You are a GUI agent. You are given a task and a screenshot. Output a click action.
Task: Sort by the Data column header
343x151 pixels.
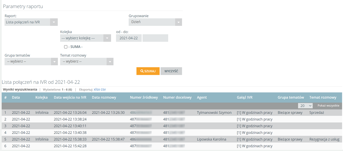(x=16, y=97)
